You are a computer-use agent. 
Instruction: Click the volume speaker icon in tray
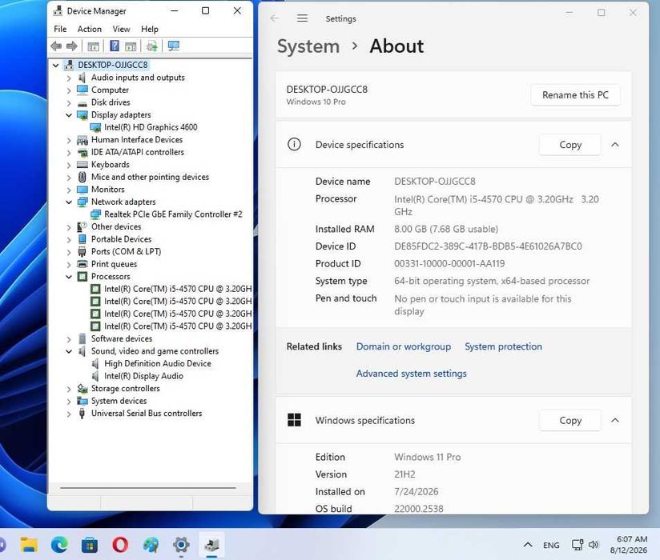[x=594, y=545]
